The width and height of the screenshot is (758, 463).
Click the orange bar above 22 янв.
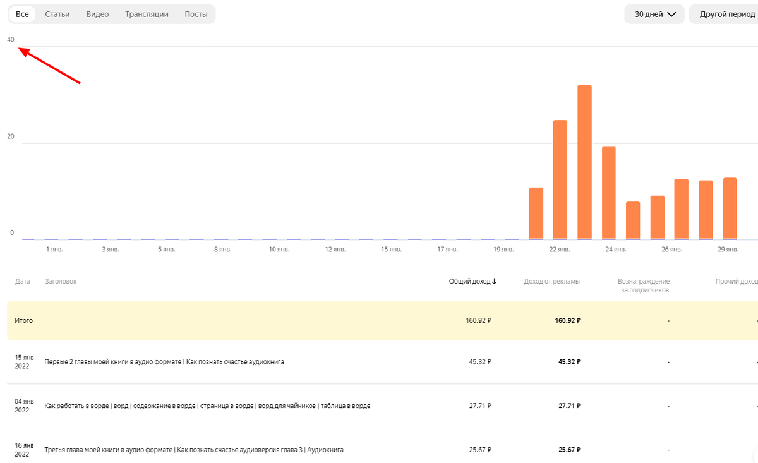tap(560, 179)
